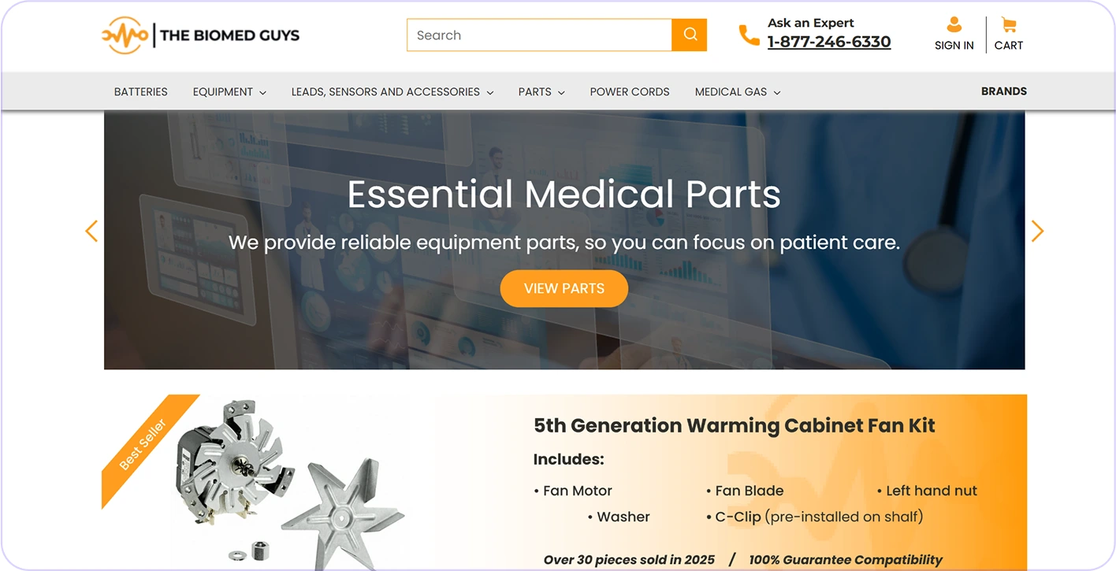This screenshot has width=1116, height=571.
Task: Select Power Cords in navigation bar
Action: tap(630, 92)
